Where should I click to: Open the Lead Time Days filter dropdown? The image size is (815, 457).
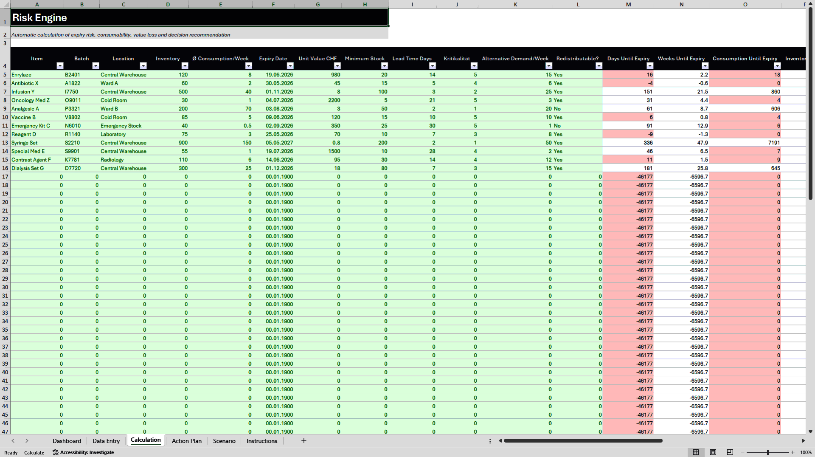point(432,66)
